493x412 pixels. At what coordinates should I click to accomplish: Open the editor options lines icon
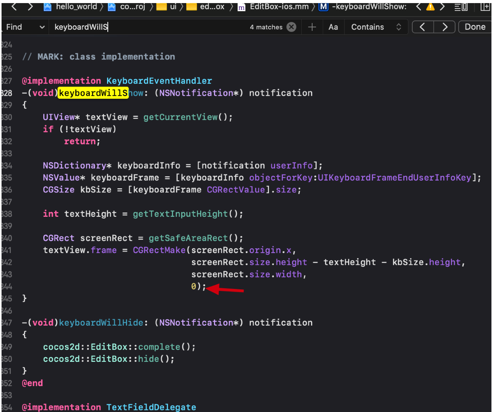click(461, 7)
